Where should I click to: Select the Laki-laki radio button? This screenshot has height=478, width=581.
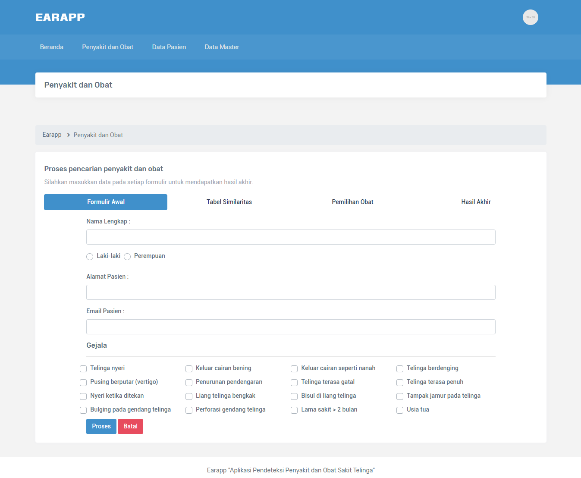[x=90, y=257]
